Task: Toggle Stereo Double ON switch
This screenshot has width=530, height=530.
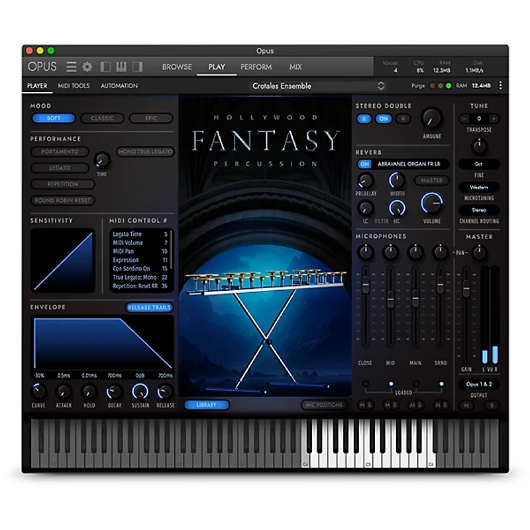Action: coord(384,119)
